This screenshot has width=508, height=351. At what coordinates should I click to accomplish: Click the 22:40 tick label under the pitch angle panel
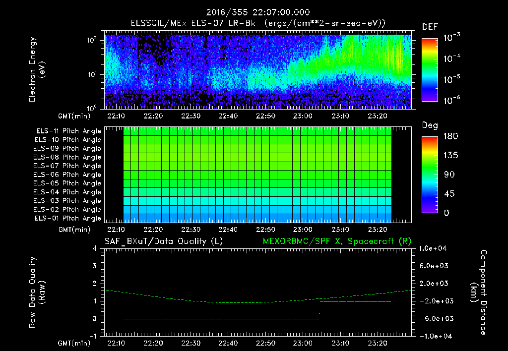(228, 230)
